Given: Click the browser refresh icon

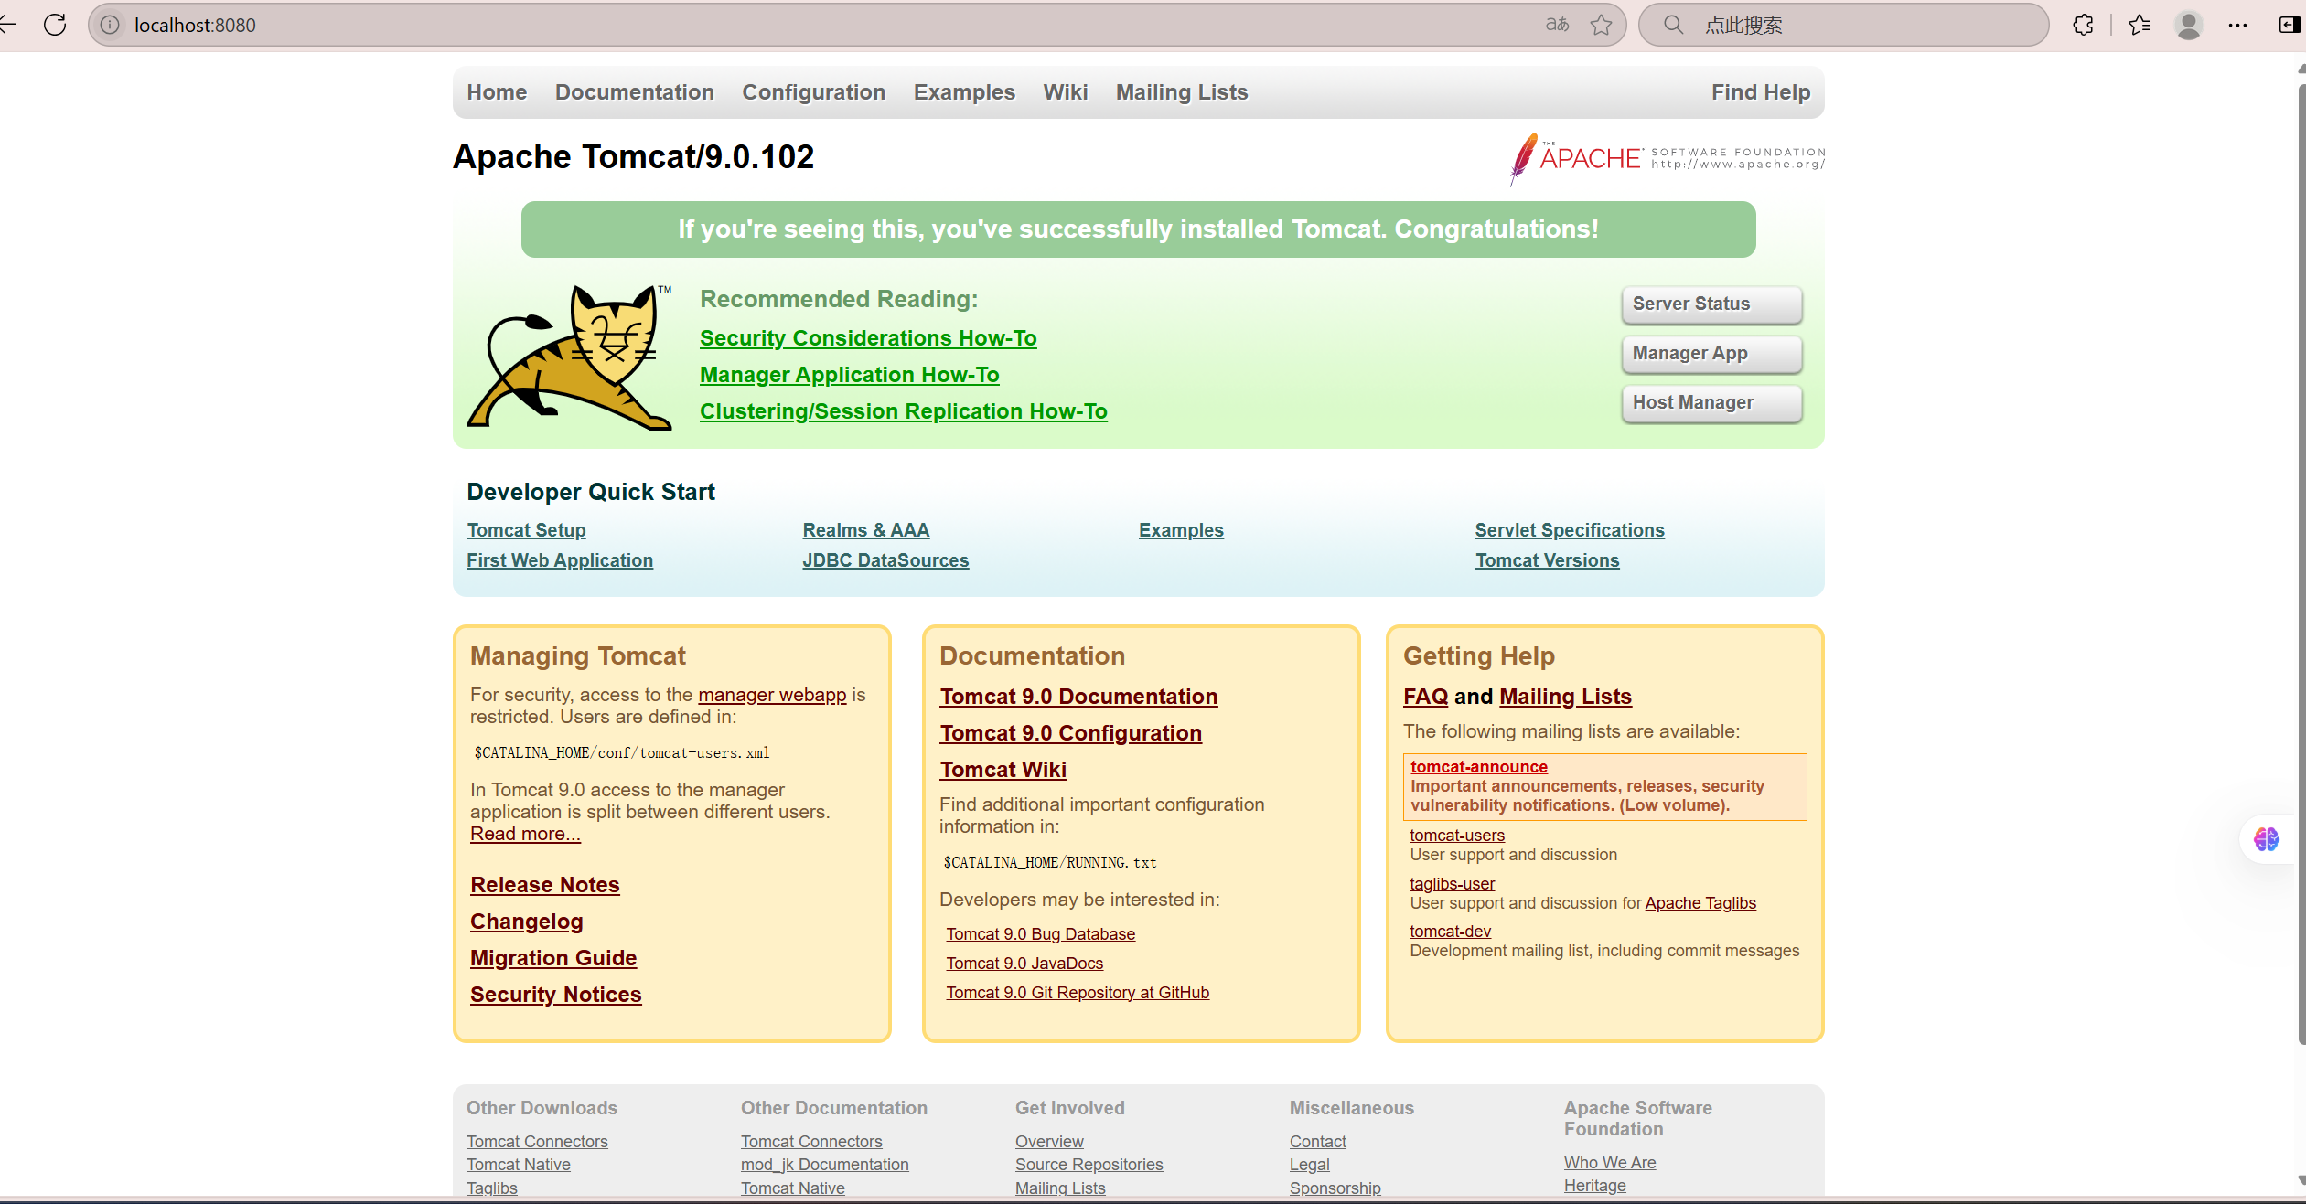Looking at the screenshot, I should [x=55, y=25].
